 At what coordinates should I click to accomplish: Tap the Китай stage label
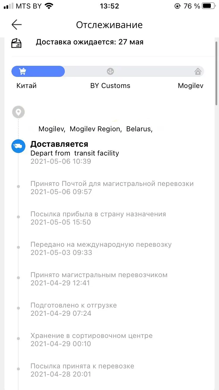pos(27,86)
